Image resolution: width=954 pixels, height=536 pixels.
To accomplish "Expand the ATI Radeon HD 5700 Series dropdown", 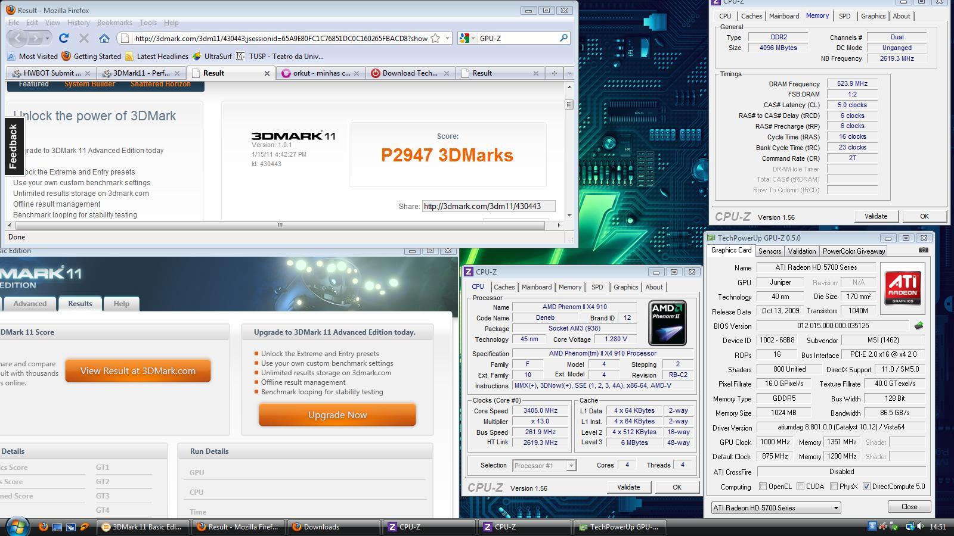I will pos(776,507).
